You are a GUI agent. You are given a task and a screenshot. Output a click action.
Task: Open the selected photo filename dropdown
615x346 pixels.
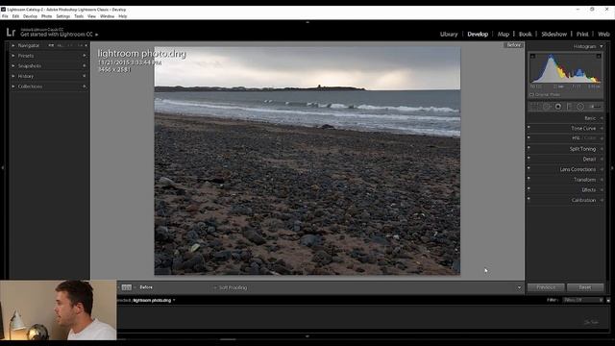coord(174,301)
